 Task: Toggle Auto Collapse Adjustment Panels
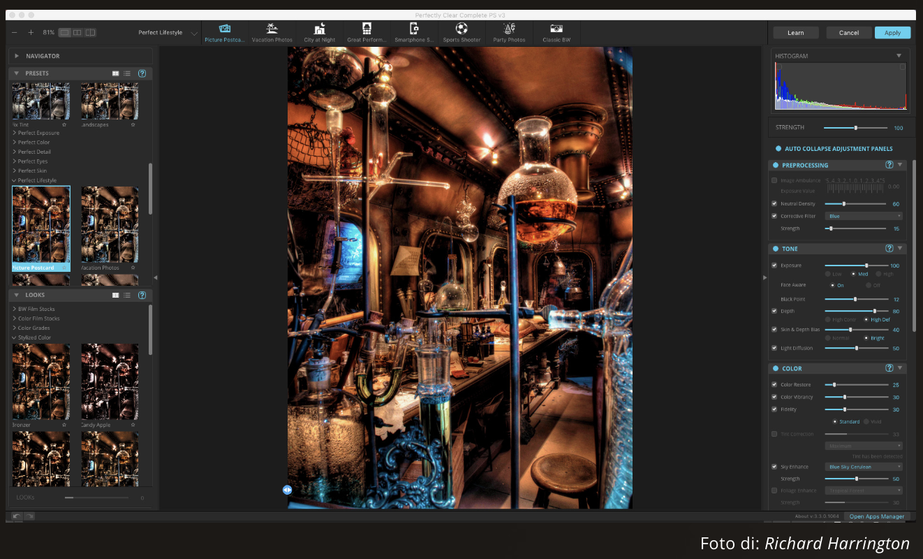(x=778, y=149)
